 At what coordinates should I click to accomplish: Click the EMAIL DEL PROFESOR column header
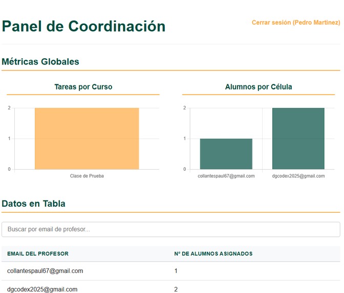[x=38, y=254]
